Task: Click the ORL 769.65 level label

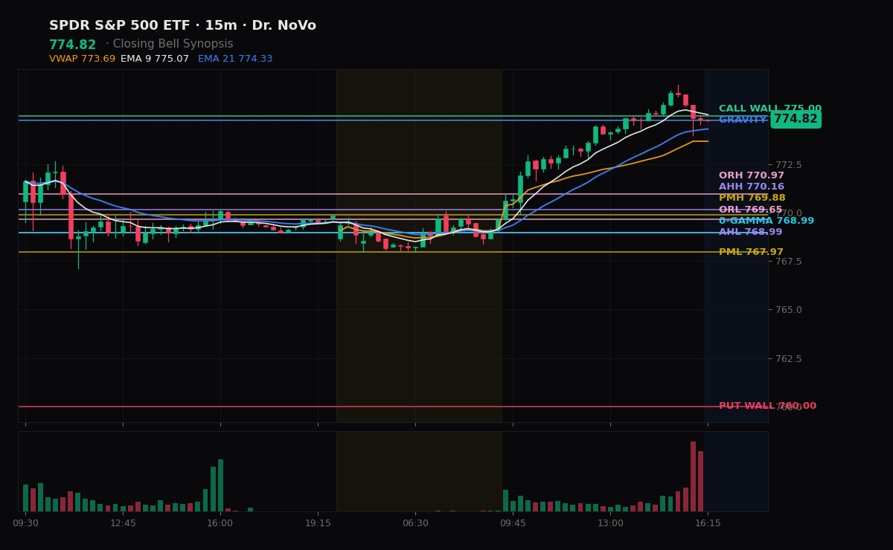Action: pos(751,210)
